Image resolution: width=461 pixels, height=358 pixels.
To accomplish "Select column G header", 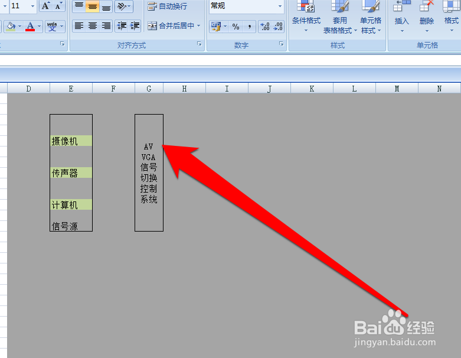I will pos(149,89).
